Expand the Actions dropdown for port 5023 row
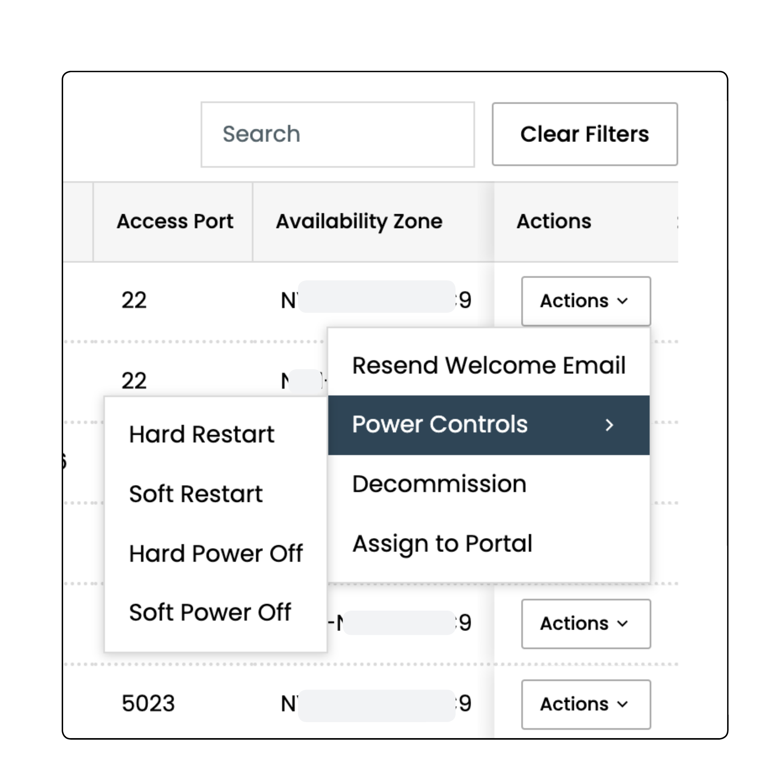The width and height of the screenshot is (779, 781). coord(585,704)
